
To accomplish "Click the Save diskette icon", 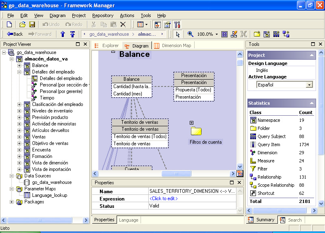I will coord(32,24).
